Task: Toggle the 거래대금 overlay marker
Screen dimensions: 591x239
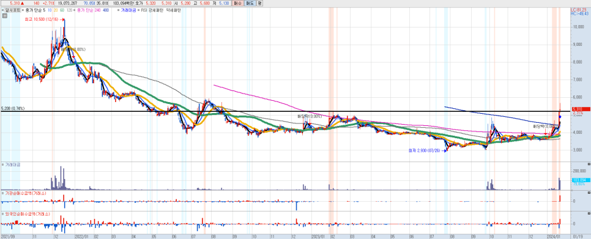Action: [x=118, y=10]
